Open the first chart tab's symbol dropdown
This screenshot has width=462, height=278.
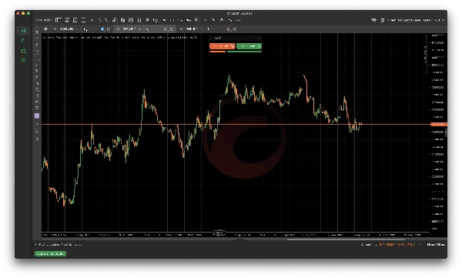click(x=69, y=29)
